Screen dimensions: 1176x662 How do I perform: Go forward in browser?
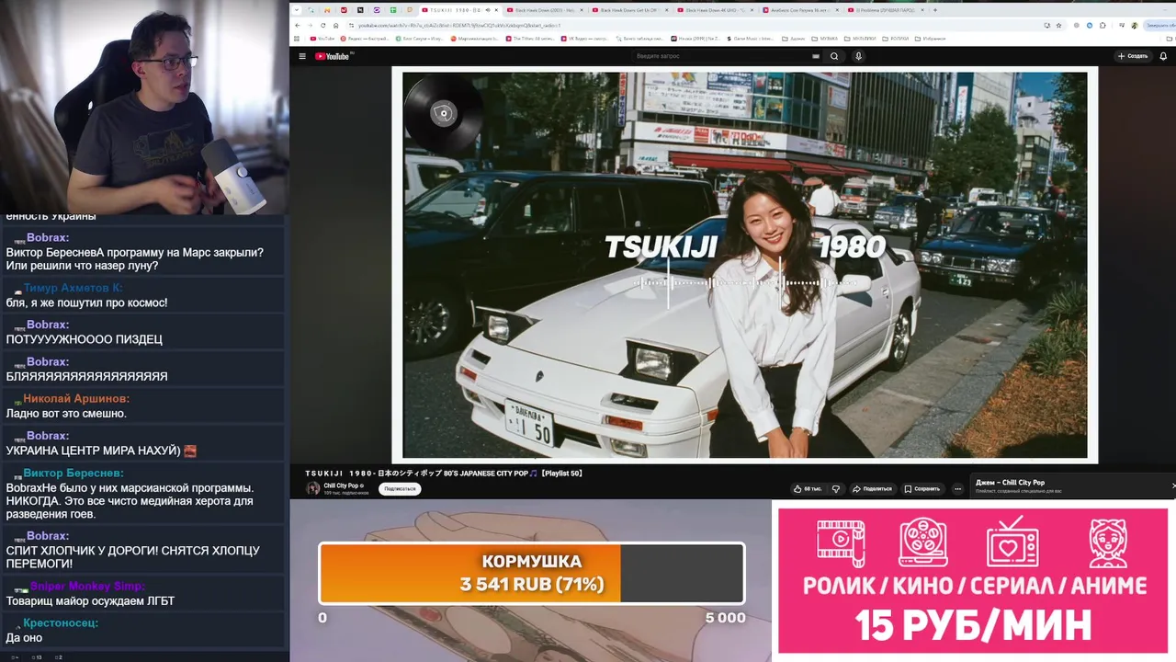311,26
